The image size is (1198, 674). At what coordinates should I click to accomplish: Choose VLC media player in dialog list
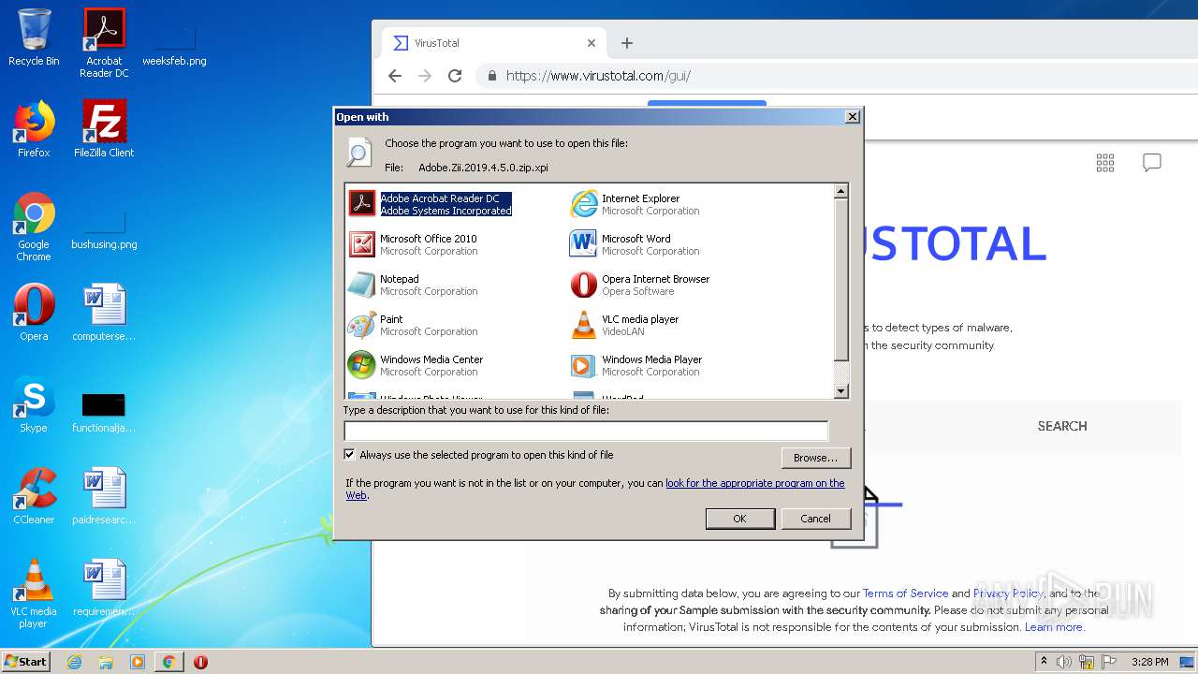tap(624, 325)
